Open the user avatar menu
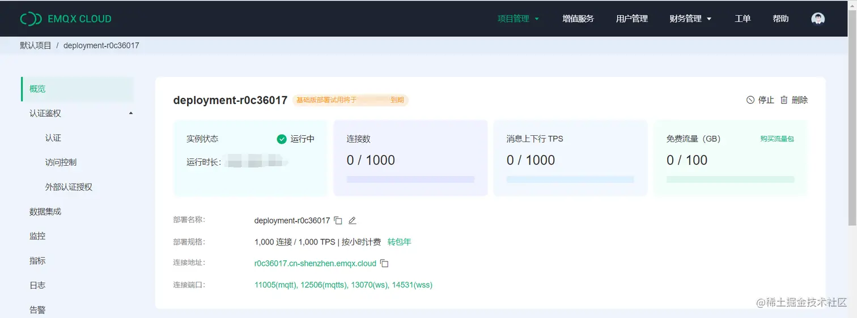Screen dimensions: 857x318 (817, 19)
